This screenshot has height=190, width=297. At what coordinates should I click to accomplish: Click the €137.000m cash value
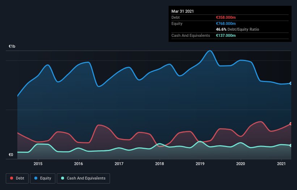point(226,35)
